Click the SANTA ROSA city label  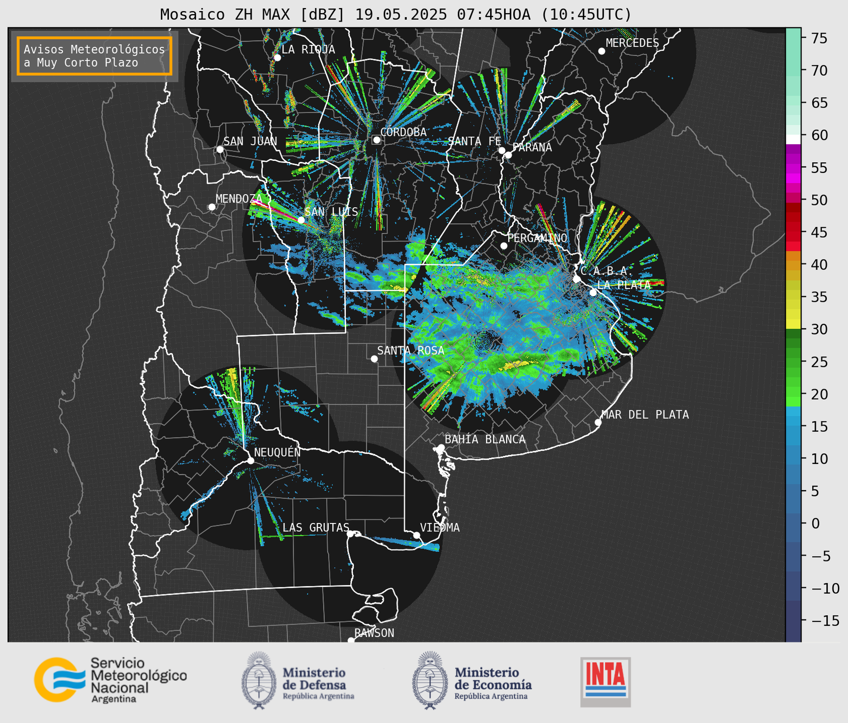pos(411,350)
